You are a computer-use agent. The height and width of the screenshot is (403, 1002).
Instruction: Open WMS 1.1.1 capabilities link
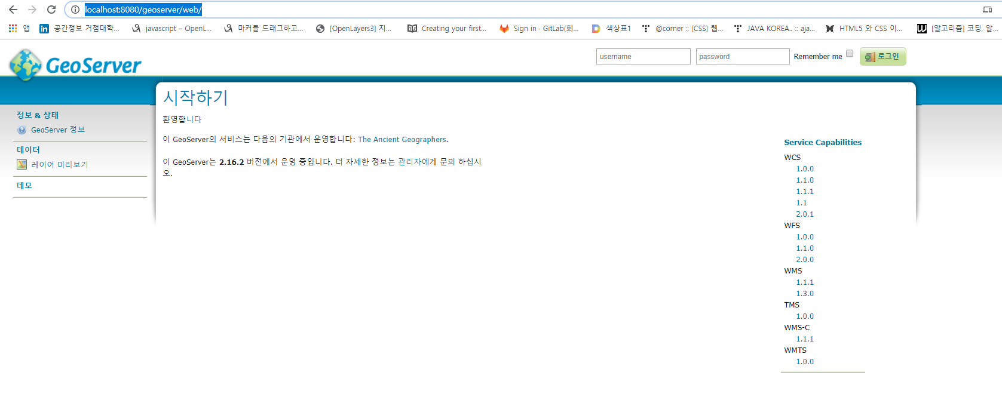[805, 282]
